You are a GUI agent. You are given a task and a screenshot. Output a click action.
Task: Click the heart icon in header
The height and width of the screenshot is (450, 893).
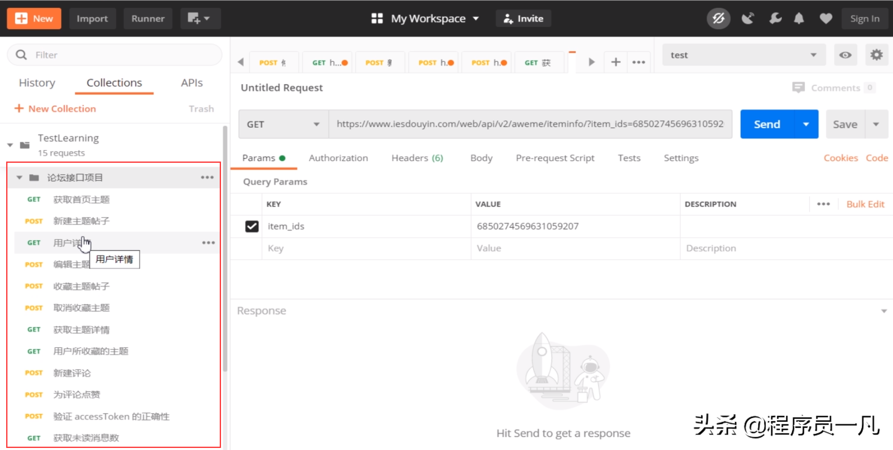825,19
